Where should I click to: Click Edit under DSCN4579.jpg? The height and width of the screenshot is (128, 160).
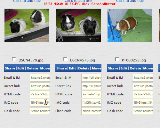tap(21, 68)
